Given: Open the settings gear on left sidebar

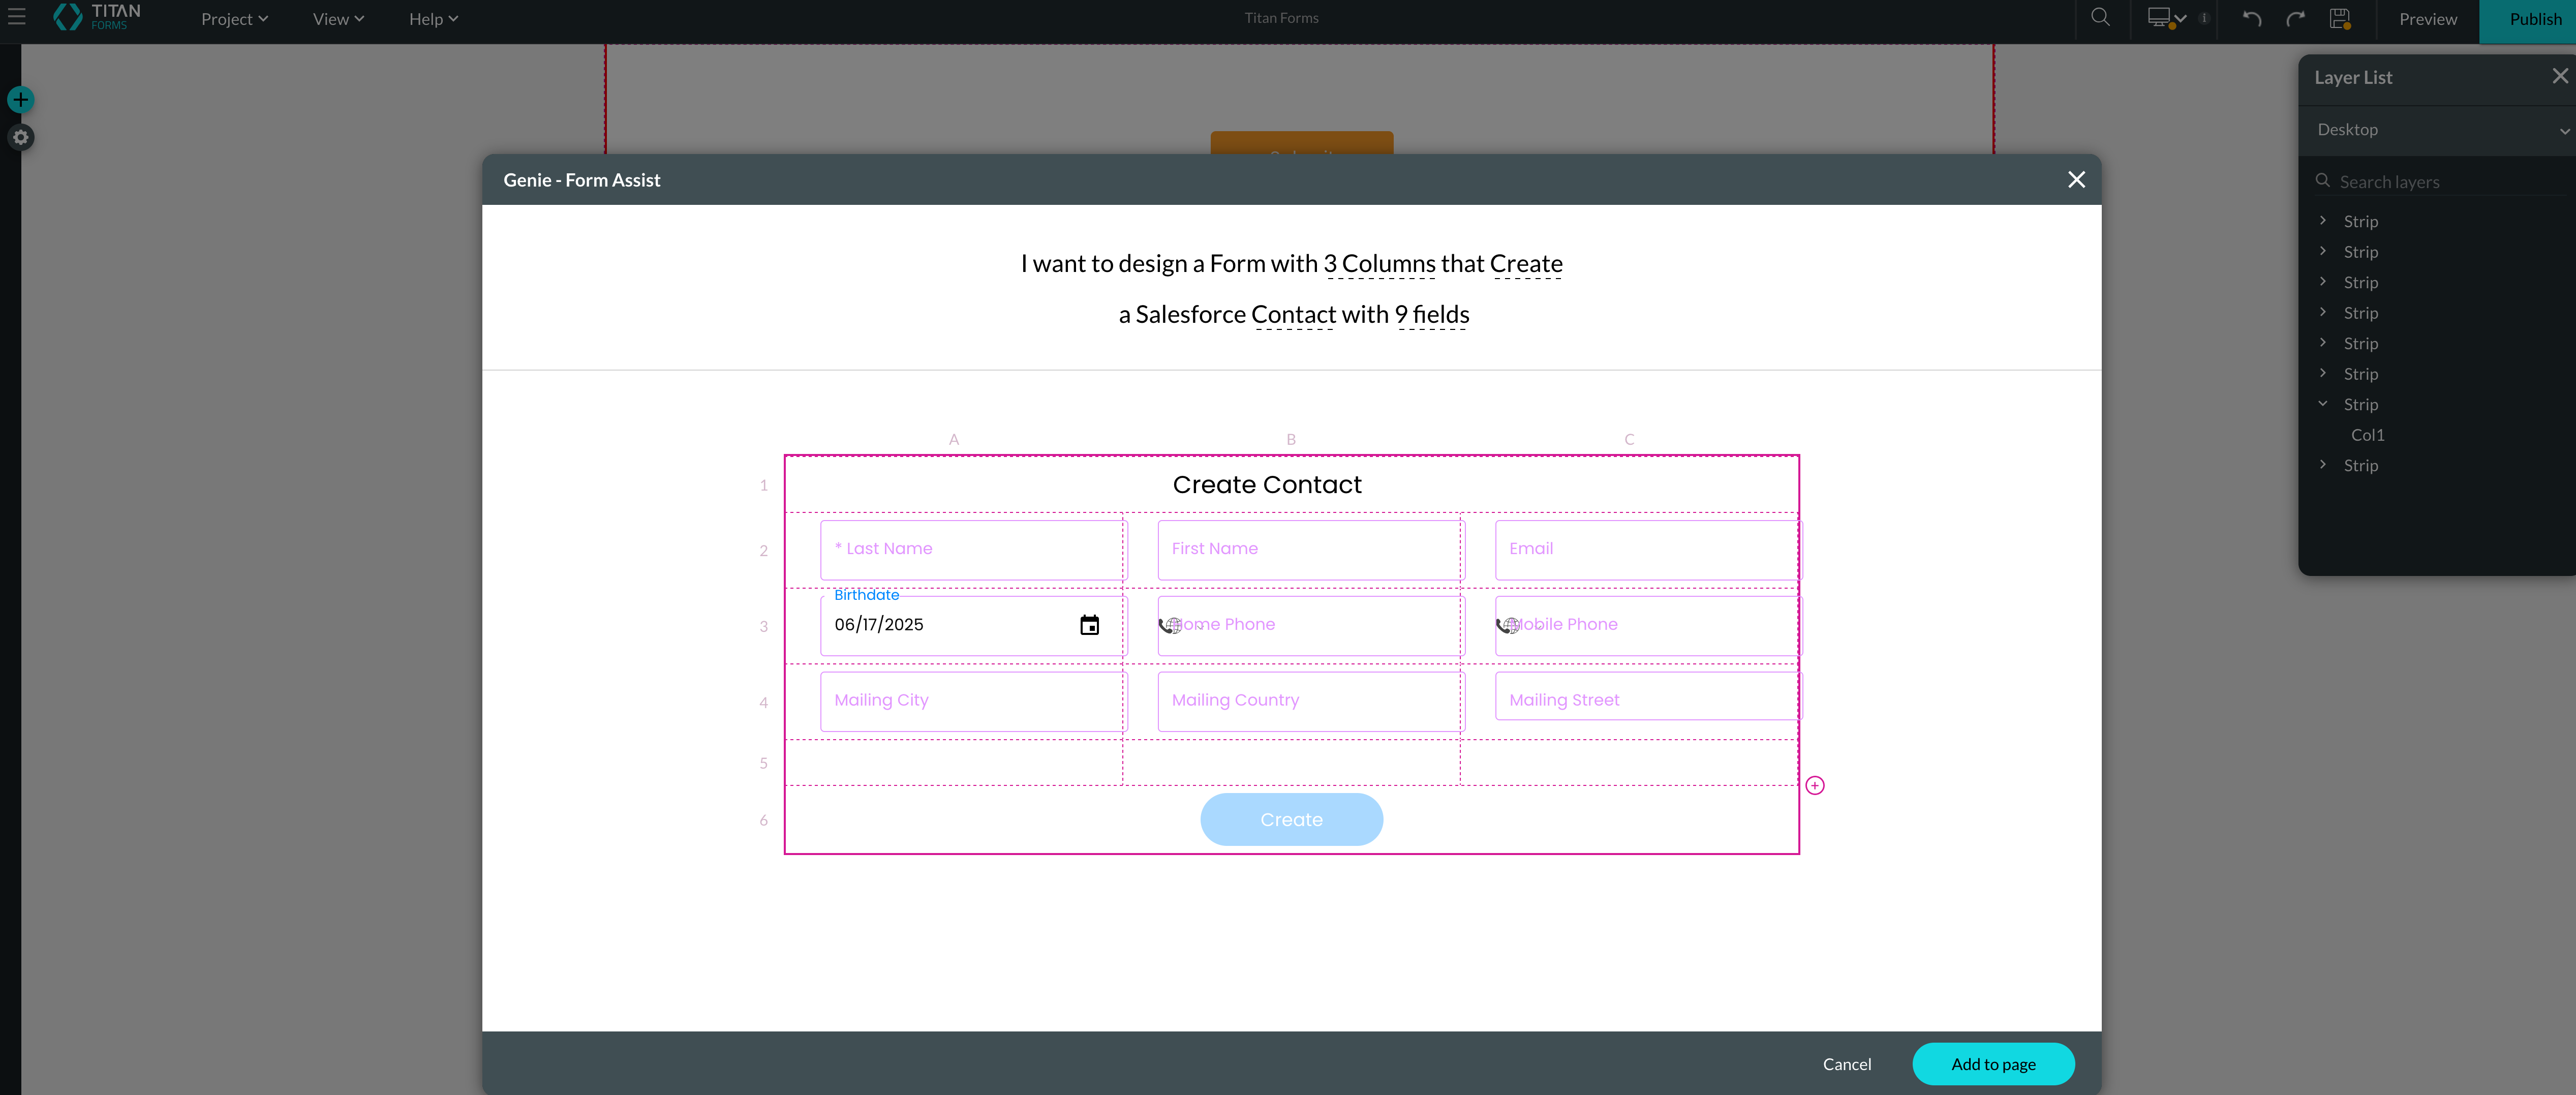Looking at the screenshot, I should tap(21, 137).
